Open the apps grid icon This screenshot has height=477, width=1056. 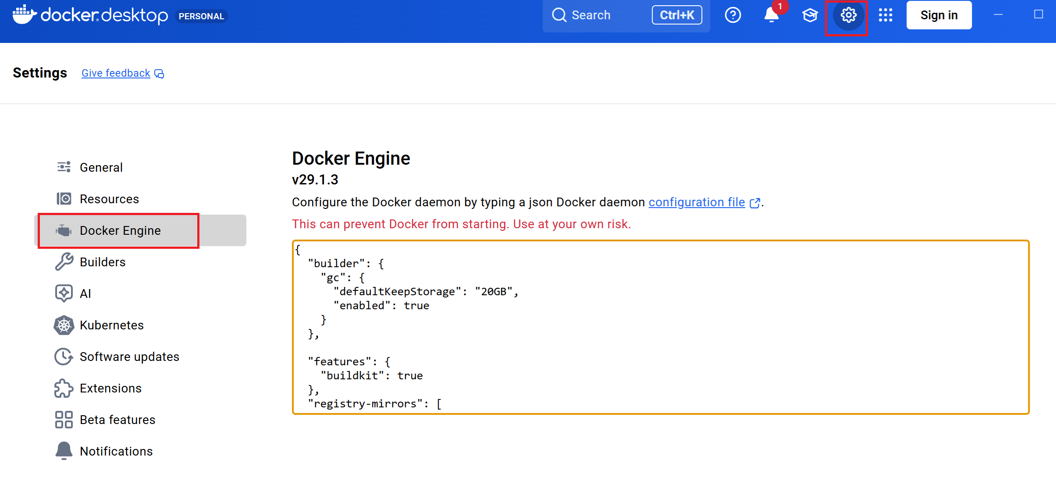tap(885, 15)
